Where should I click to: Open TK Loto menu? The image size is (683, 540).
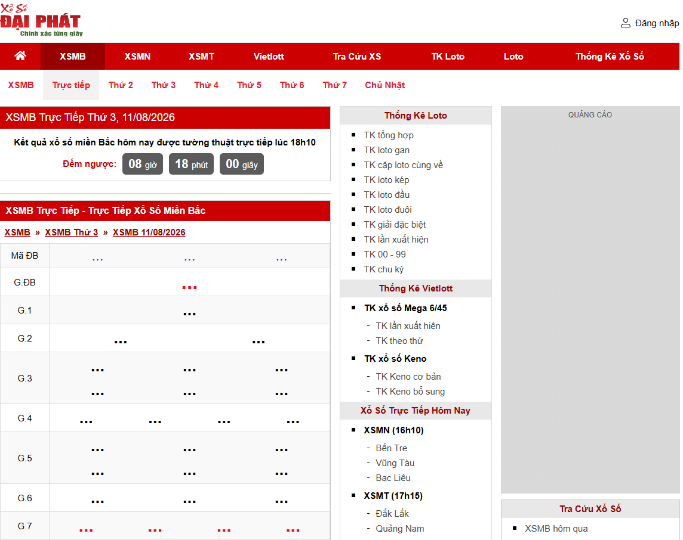tap(448, 57)
